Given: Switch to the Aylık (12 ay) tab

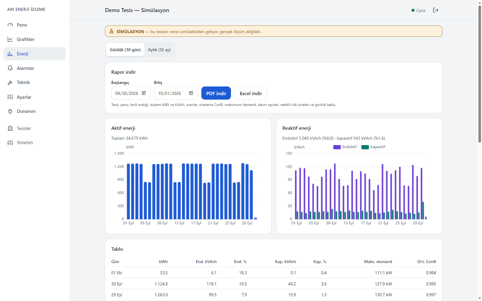Looking at the screenshot, I should [x=159, y=50].
